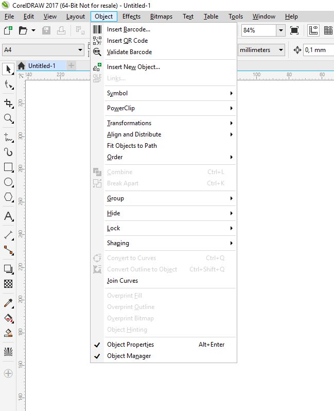Image resolution: width=334 pixels, height=411 pixels.
Task: Open the Edit menu
Action: pos(28,16)
